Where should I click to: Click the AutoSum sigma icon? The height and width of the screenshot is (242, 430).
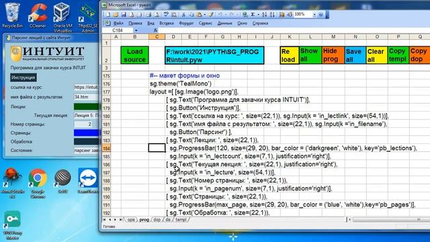point(253,14)
